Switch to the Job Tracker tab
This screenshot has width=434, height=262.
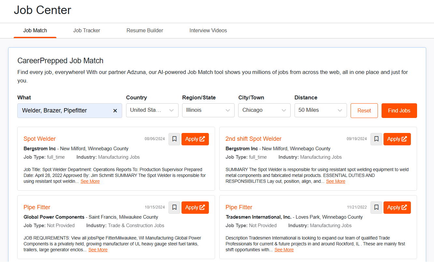[x=87, y=31]
